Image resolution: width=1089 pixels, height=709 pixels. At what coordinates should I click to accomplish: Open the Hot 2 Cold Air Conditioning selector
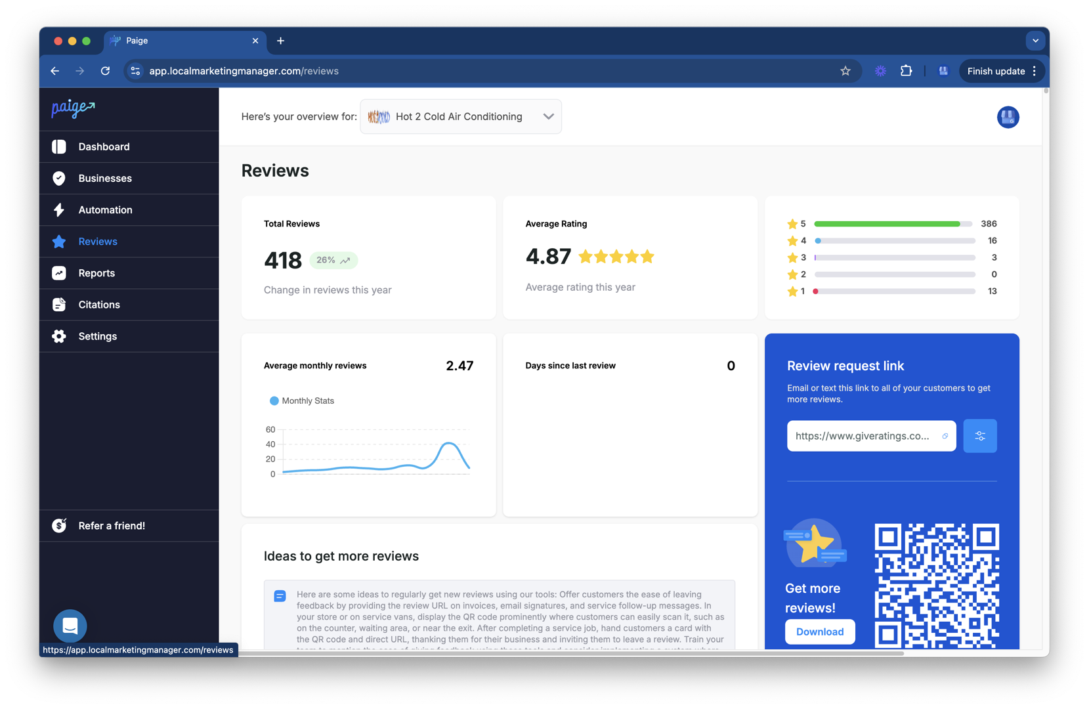(x=459, y=116)
